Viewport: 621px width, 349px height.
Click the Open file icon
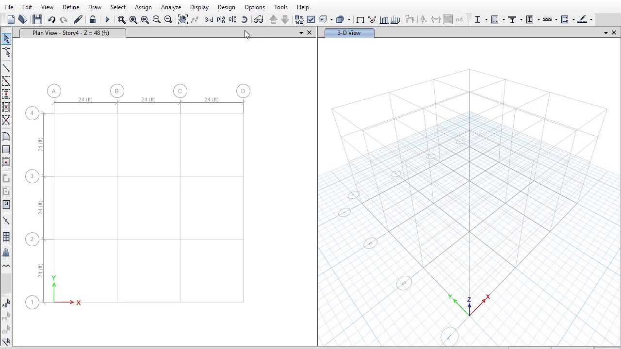tap(22, 19)
